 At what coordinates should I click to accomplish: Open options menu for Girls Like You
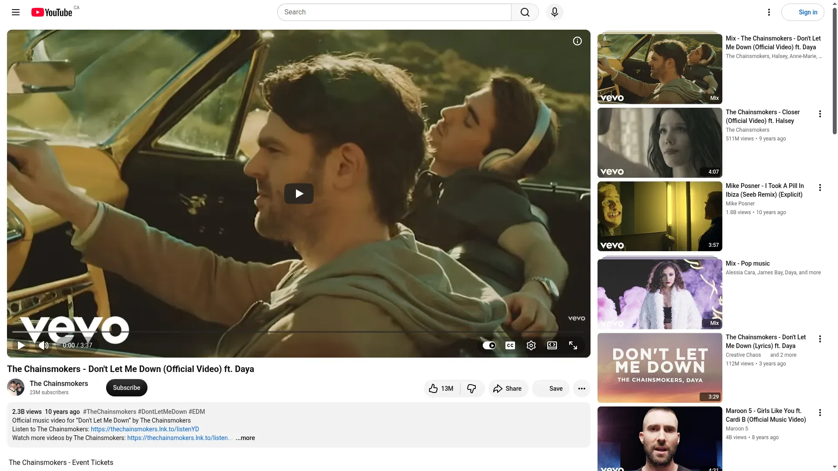tap(820, 413)
